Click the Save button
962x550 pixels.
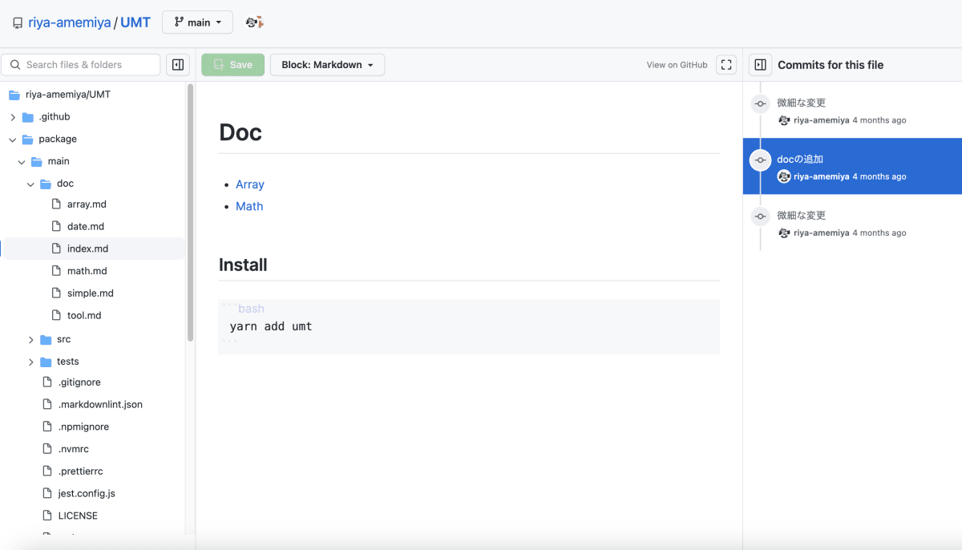232,65
